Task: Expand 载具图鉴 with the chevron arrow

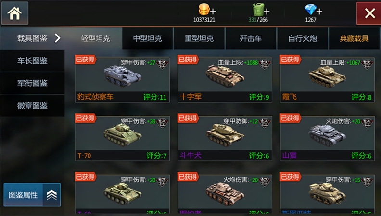Action: point(58,38)
